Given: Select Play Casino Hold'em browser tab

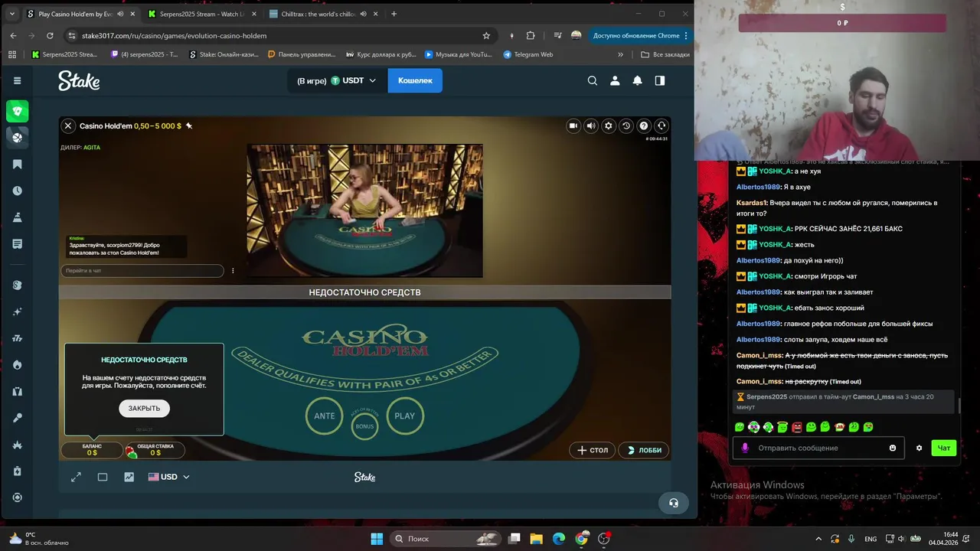Looking at the screenshot, I should 80,14.
